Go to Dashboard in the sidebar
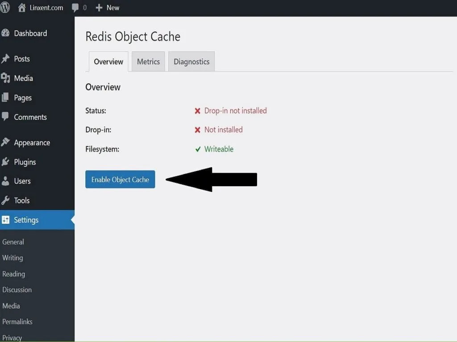Viewport: 457px width, 342px height. (31, 33)
